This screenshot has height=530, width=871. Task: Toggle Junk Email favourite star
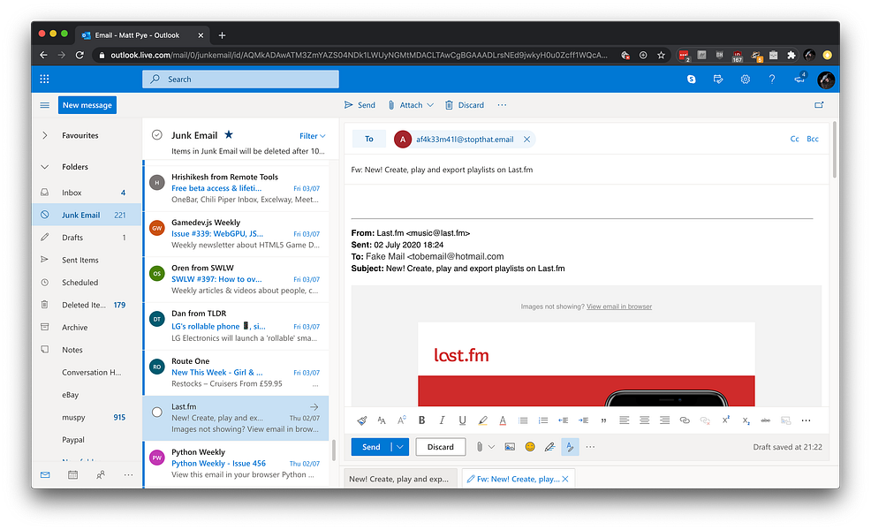pos(228,134)
